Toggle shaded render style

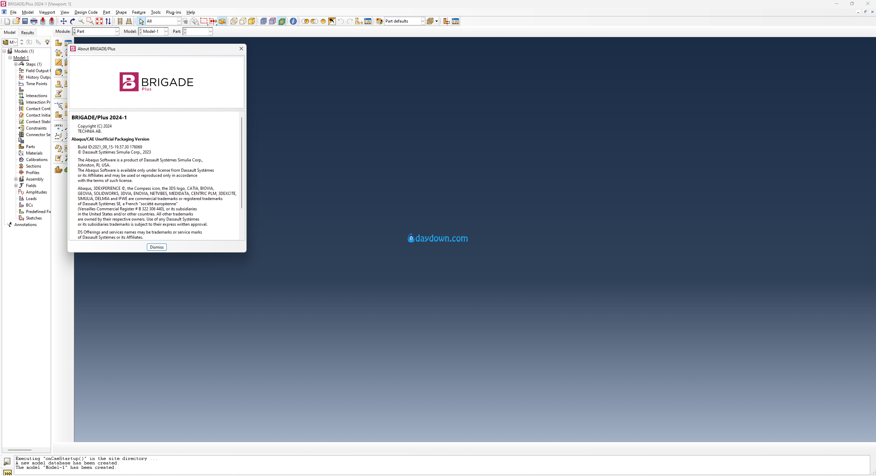[252, 21]
